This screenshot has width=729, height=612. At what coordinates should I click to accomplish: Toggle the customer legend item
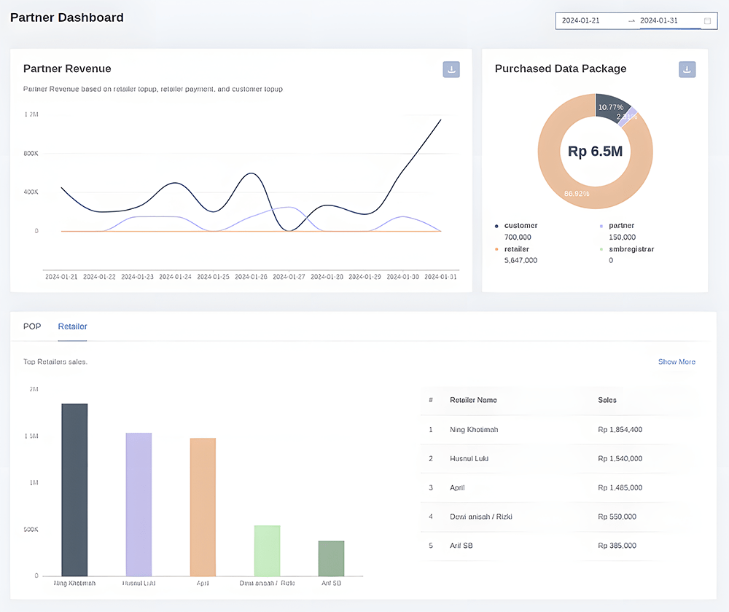click(521, 226)
